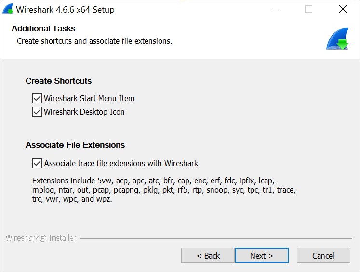Image resolution: width=360 pixels, height=272 pixels.
Task: Close the Wireshark Setup dialog
Action: (x=343, y=9)
